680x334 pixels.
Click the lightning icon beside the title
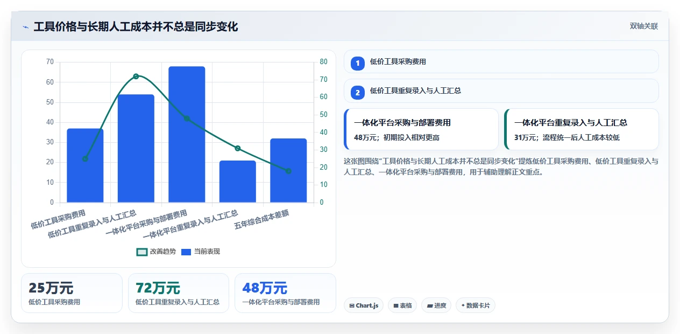point(25,27)
